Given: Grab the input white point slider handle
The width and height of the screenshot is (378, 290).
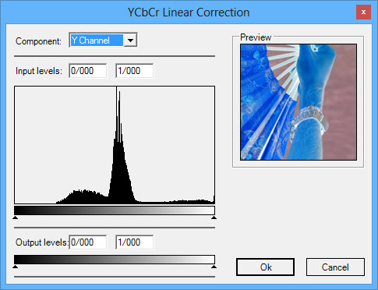Looking at the screenshot, I should click(214, 217).
